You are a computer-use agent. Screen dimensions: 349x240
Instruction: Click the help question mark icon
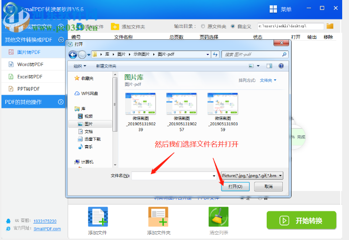point(281,66)
